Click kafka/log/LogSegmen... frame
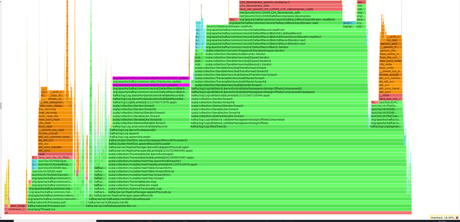Image resolution: width=460 pixels, height=222 pixels. 387,127
